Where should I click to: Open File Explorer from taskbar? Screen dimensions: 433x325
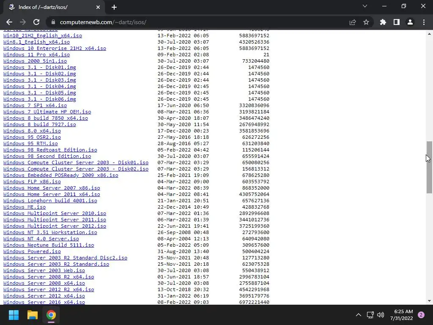click(32, 315)
